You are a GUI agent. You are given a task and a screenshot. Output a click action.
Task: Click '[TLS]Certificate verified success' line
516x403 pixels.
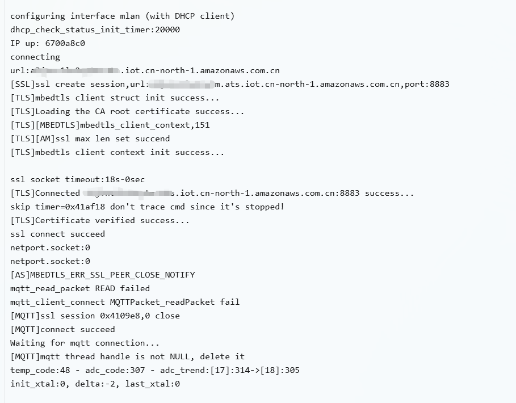[100, 220]
